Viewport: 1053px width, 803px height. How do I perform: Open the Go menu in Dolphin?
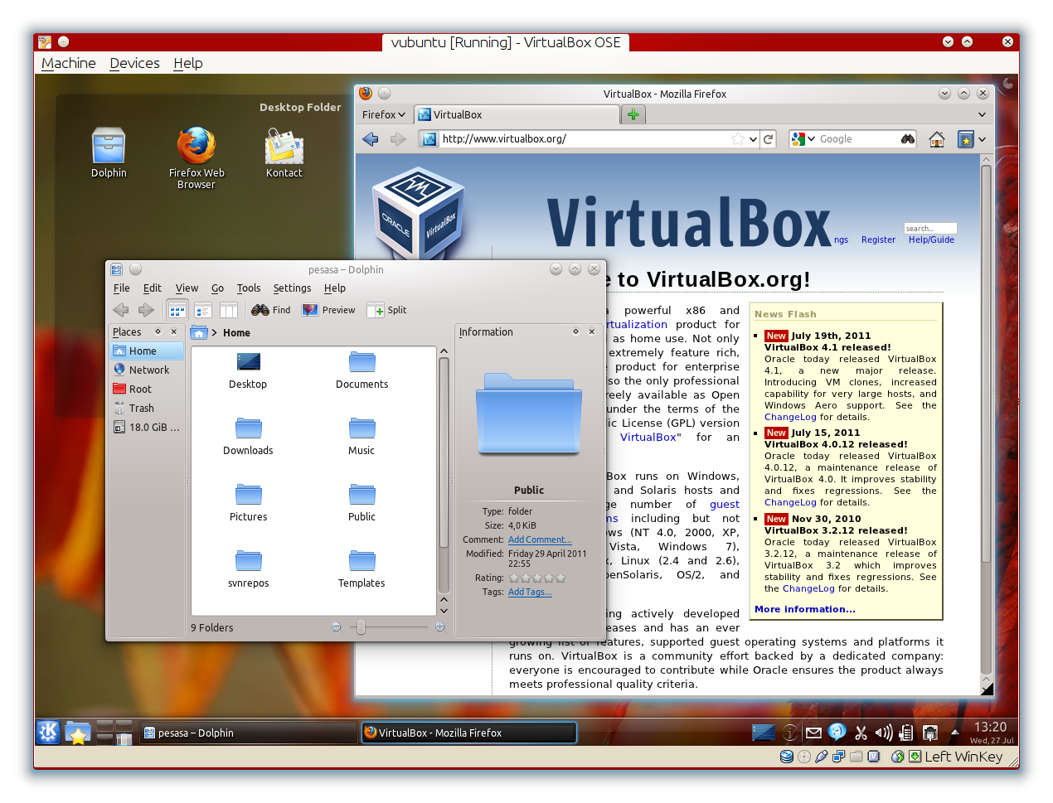217,288
